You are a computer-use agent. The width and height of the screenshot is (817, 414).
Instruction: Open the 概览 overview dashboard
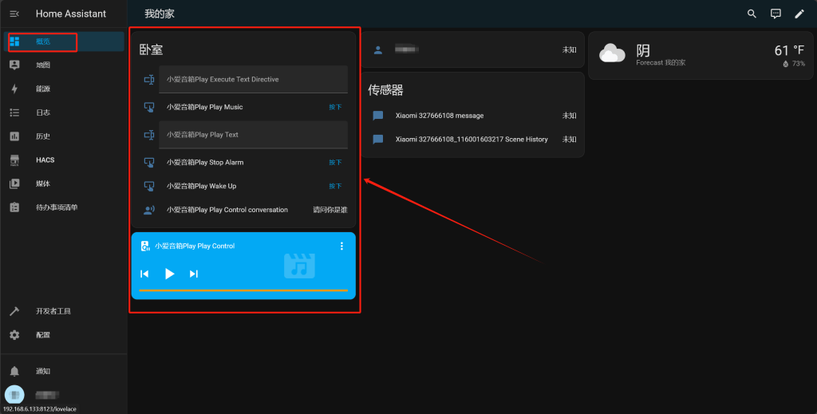coord(64,41)
